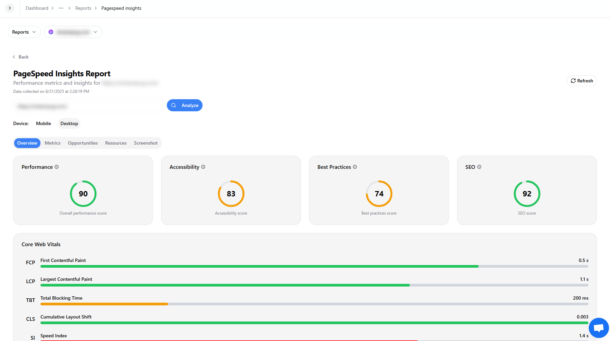The width and height of the screenshot is (610, 341).
Task: Show Accessibility info icon tooltip
Action: [x=203, y=167]
